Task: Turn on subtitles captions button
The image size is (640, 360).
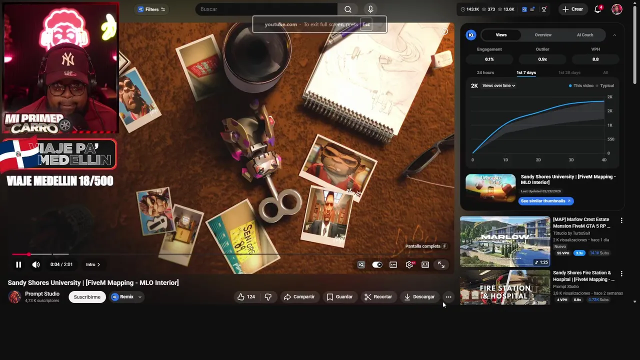Action: (x=393, y=264)
